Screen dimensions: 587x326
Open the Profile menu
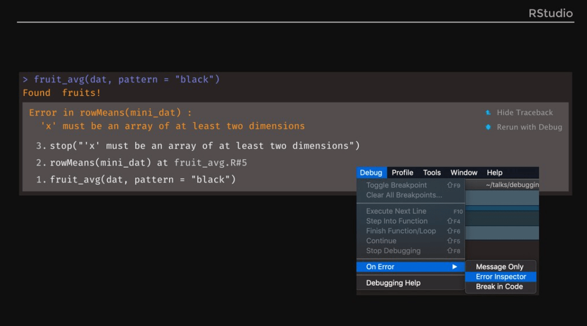(403, 173)
